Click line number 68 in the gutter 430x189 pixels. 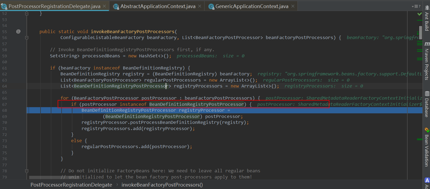point(5,110)
